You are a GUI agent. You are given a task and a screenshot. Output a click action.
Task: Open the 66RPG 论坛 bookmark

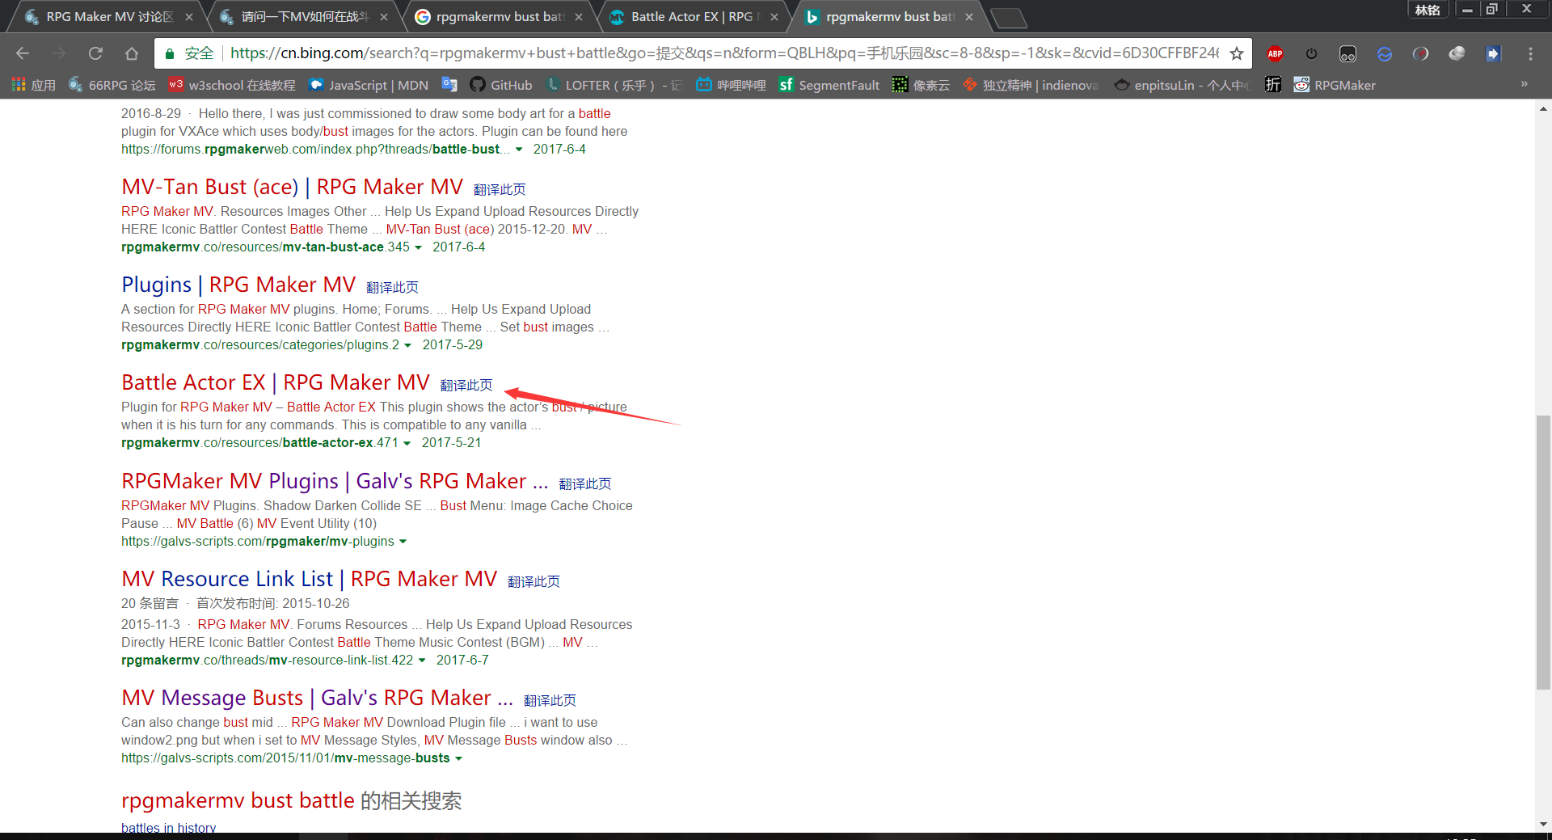click(x=112, y=85)
